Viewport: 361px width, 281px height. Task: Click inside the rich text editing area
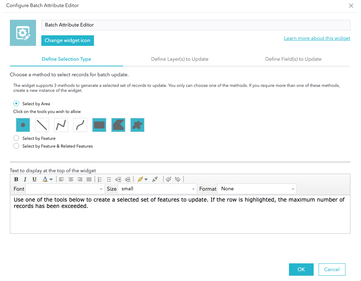point(180,214)
